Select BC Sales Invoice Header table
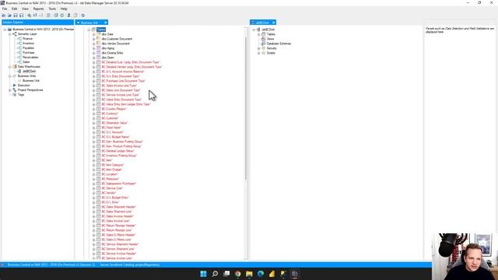The width and height of the screenshot is (498, 280). pos(117,216)
